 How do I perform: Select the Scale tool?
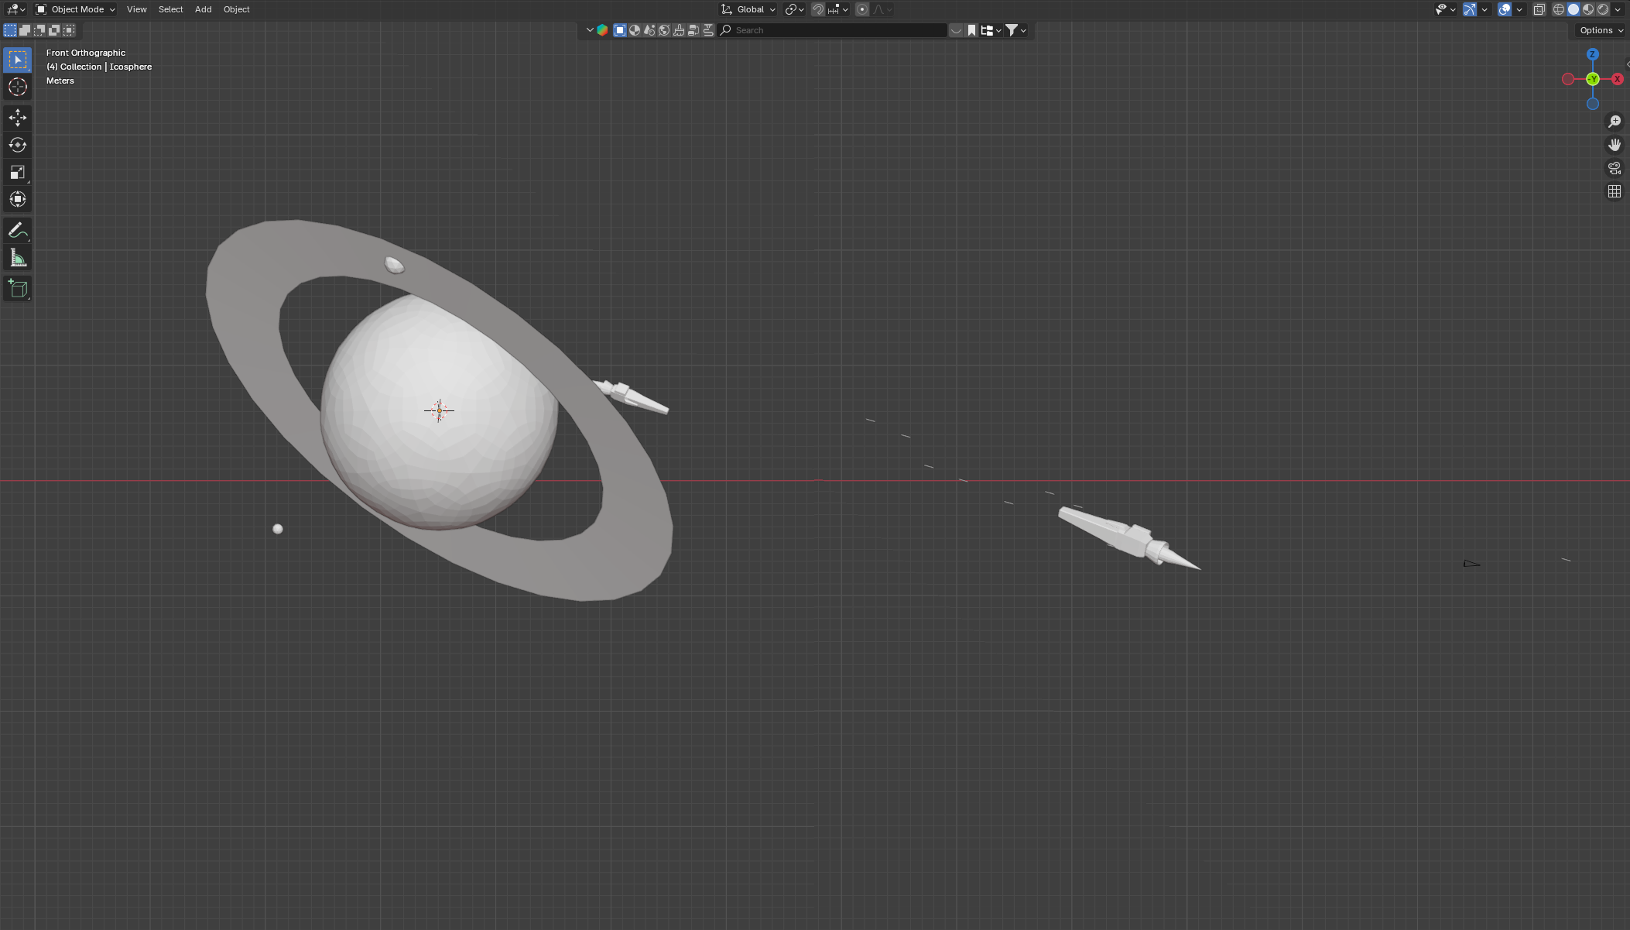(x=17, y=172)
